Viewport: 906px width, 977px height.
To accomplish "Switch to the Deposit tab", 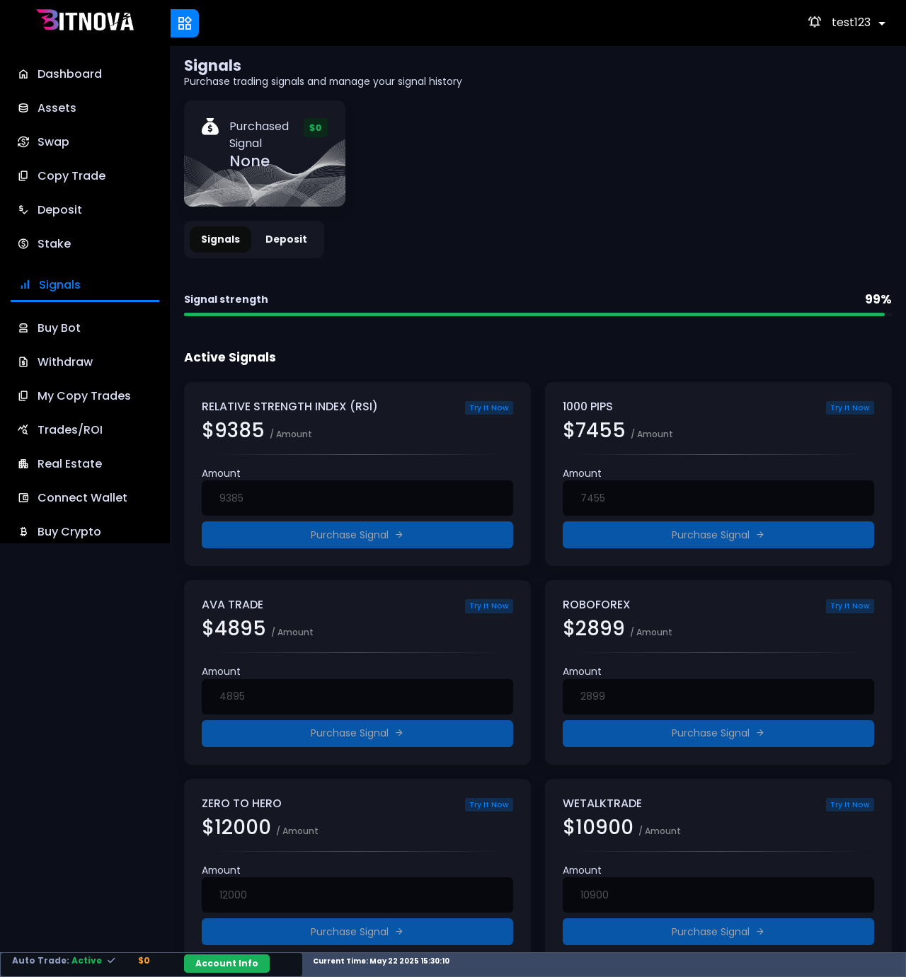I will click(x=286, y=240).
